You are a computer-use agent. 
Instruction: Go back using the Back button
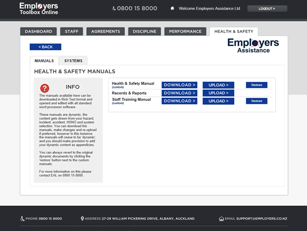coord(46,47)
